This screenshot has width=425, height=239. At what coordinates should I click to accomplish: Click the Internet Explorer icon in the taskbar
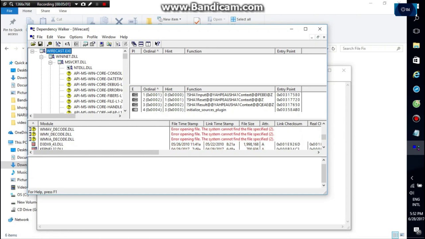pos(416,75)
